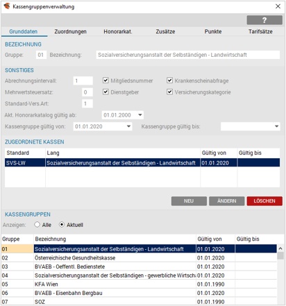
Task: Click the NEU button
Action: pos(189,201)
